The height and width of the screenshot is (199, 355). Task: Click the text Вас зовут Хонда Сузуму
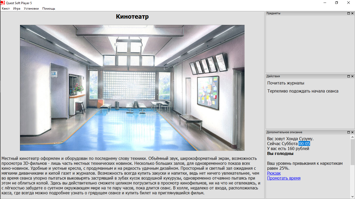[x=290, y=139]
